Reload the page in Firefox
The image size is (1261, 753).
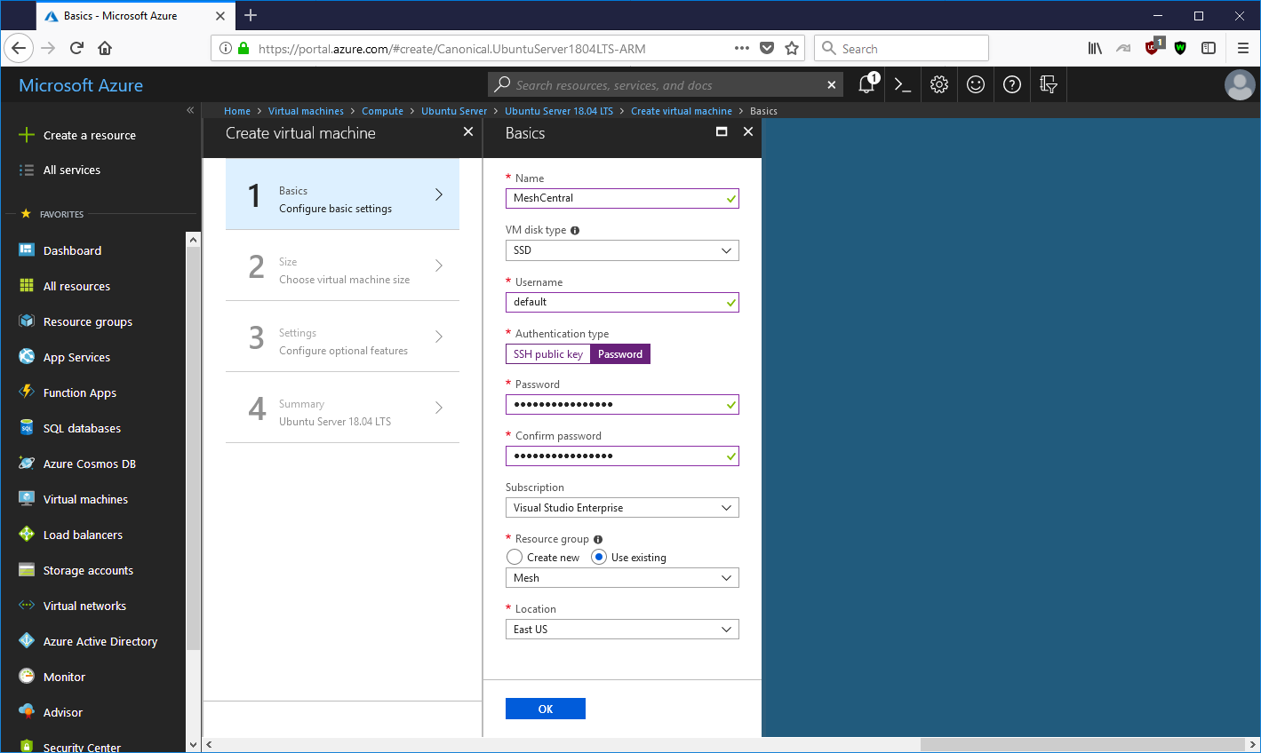76,48
